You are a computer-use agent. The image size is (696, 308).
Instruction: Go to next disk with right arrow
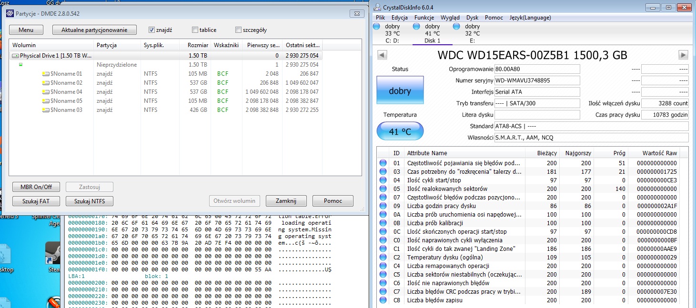[683, 55]
